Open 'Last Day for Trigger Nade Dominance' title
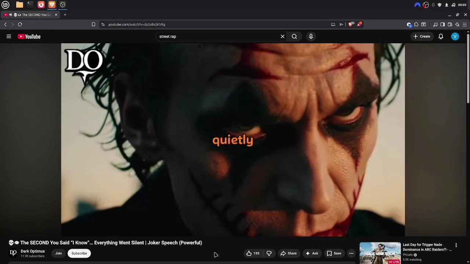470x264 pixels. point(427,247)
